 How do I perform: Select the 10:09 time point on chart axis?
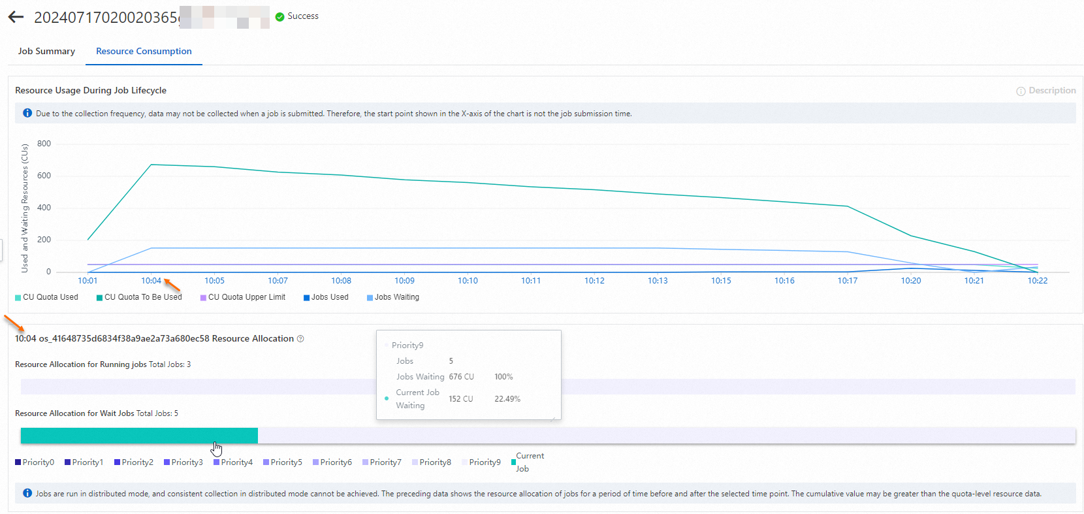(x=404, y=281)
